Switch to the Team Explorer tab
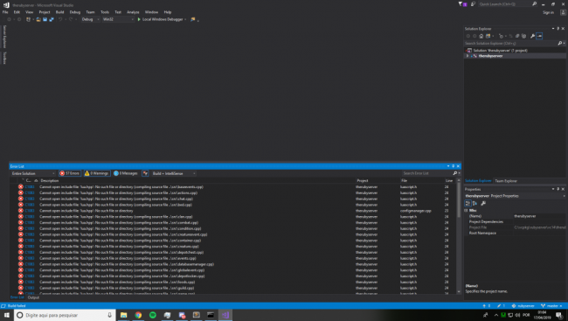568x321 pixels. click(x=506, y=181)
